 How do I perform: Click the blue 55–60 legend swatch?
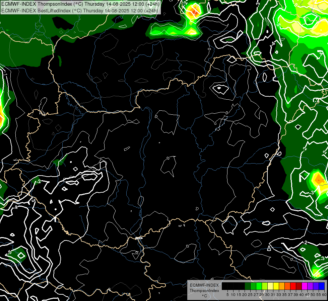pos(322,286)
